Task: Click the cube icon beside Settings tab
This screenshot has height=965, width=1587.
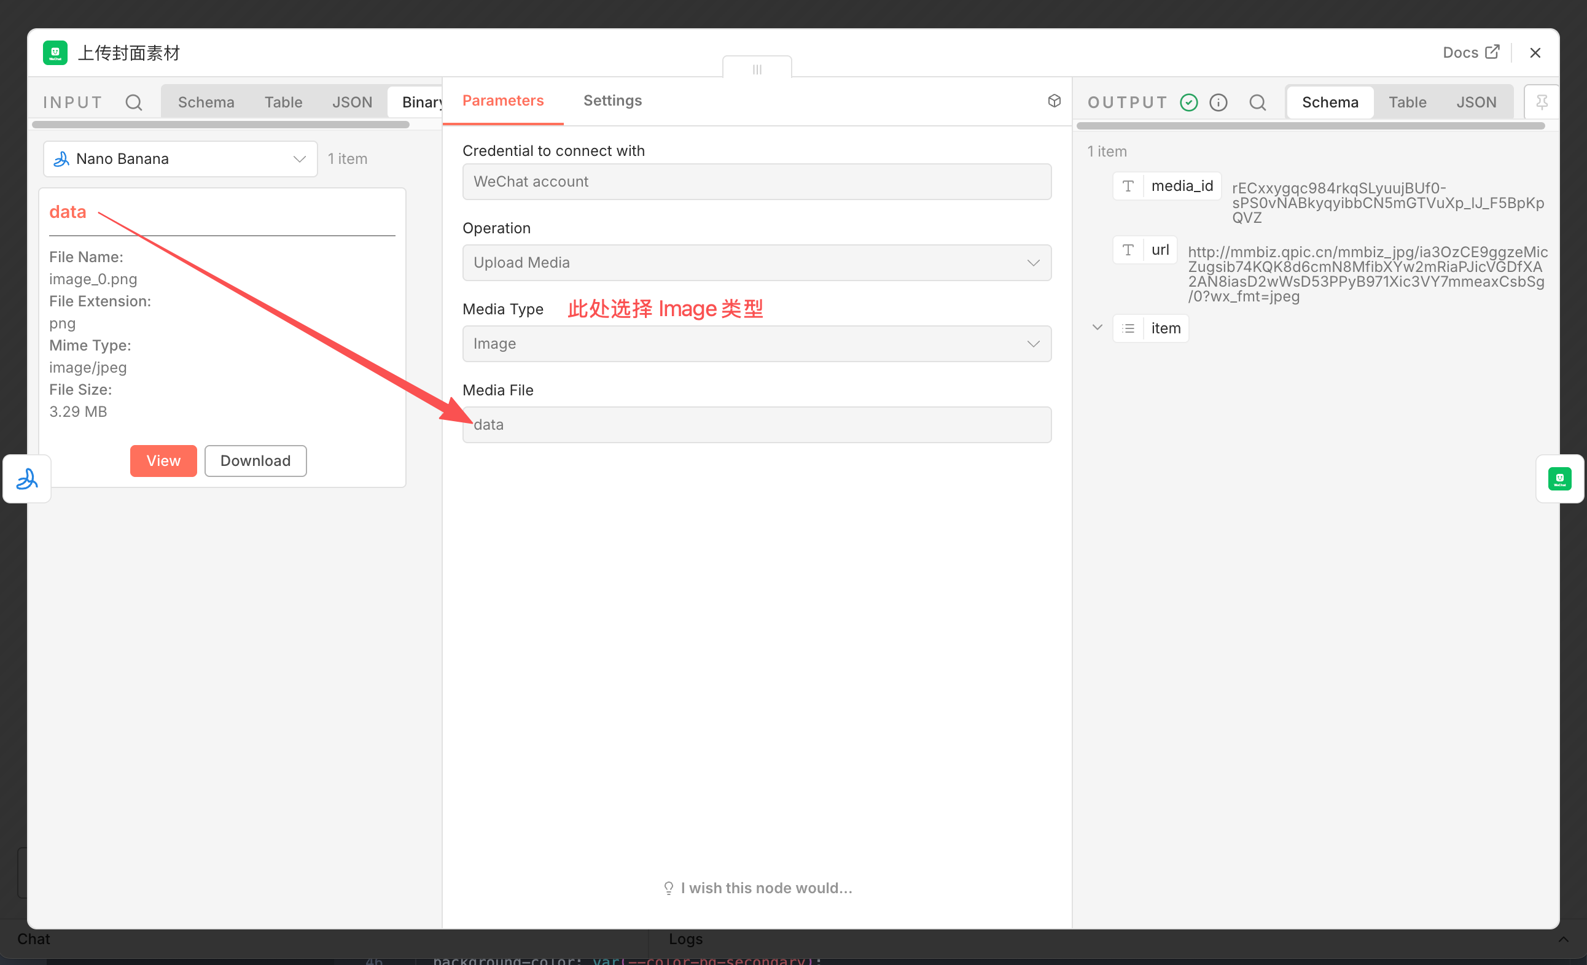Action: 1054,101
